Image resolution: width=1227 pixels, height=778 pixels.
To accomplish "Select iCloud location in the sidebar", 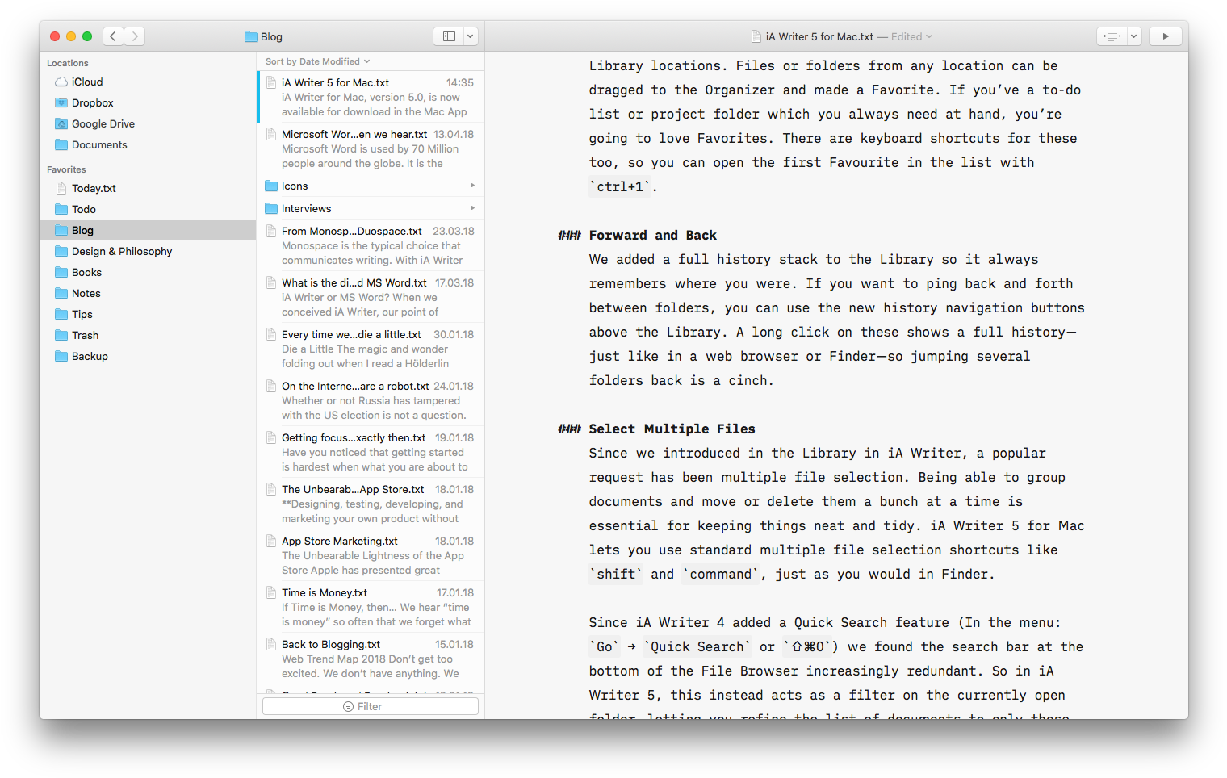I will (86, 82).
